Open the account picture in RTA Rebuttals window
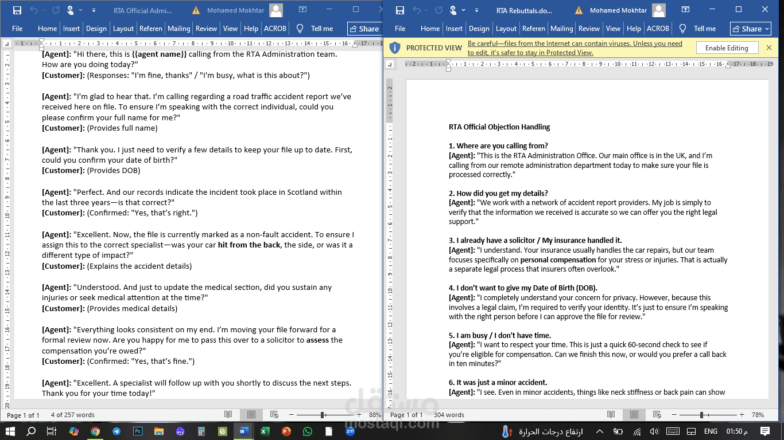The width and height of the screenshot is (784, 440). pos(659,10)
